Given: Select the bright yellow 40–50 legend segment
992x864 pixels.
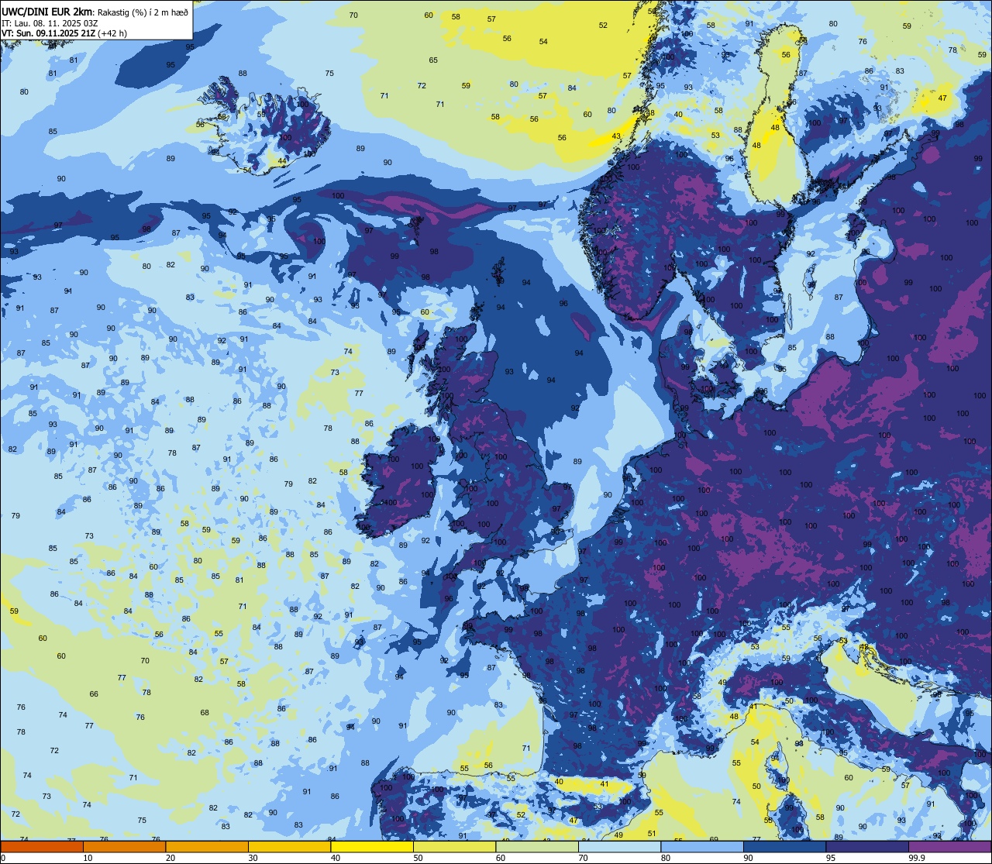Looking at the screenshot, I should tap(372, 846).
